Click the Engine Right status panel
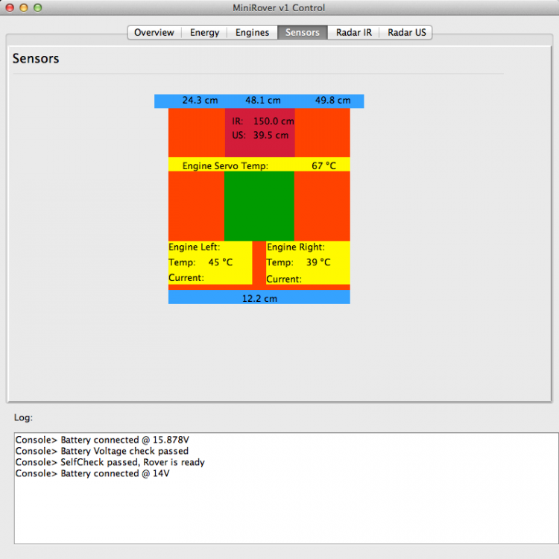 tap(307, 262)
